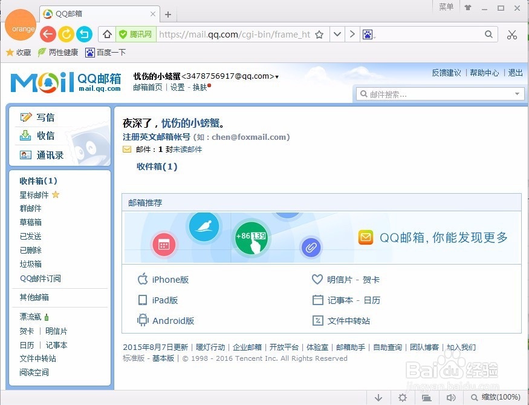Expand the 邮件搜索 search options dropdown
Screen dimensions: 529x405
point(517,94)
